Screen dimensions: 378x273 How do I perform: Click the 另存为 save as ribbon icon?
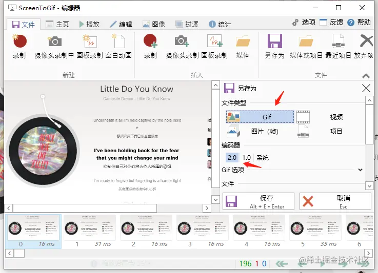point(274,47)
